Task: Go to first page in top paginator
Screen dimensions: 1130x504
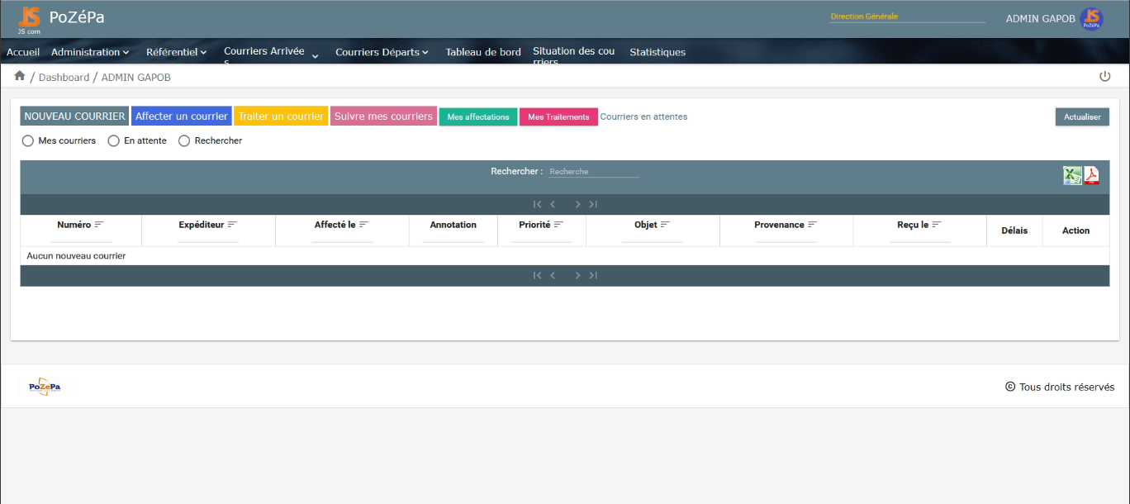Action: (x=537, y=204)
